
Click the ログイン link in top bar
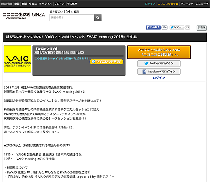tap(150, 4)
